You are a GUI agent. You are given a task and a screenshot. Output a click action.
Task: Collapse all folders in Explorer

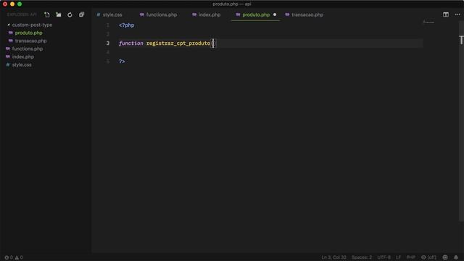(x=81, y=14)
